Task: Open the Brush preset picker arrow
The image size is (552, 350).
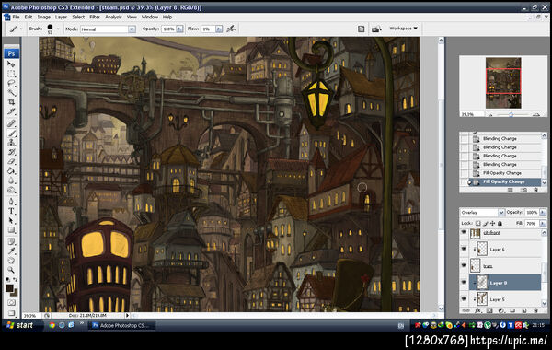Action: (x=58, y=29)
